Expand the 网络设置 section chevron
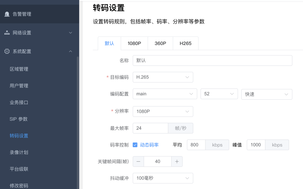This screenshot has height=189, width=303. (x=71, y=33)
